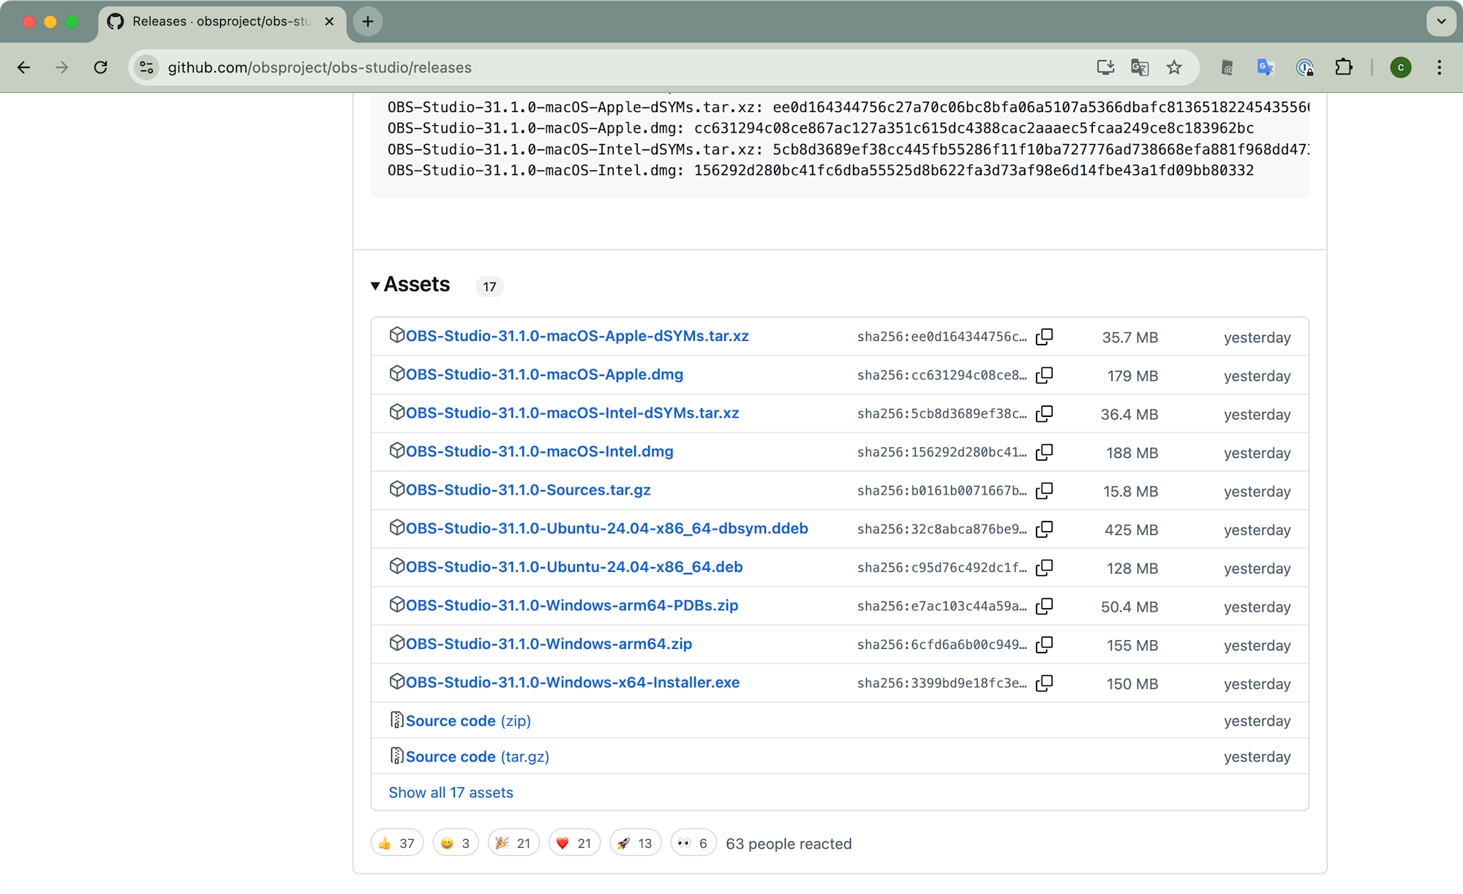
Task: Open the extension icon with lock badge
Action: (1305, 67)
